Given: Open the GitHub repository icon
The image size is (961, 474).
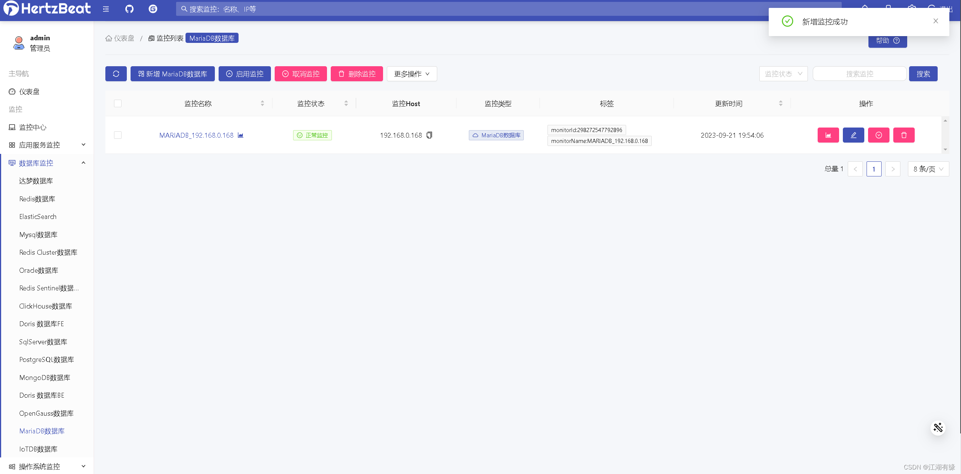Looking at the screenshot, I should [x=129, y=9].
